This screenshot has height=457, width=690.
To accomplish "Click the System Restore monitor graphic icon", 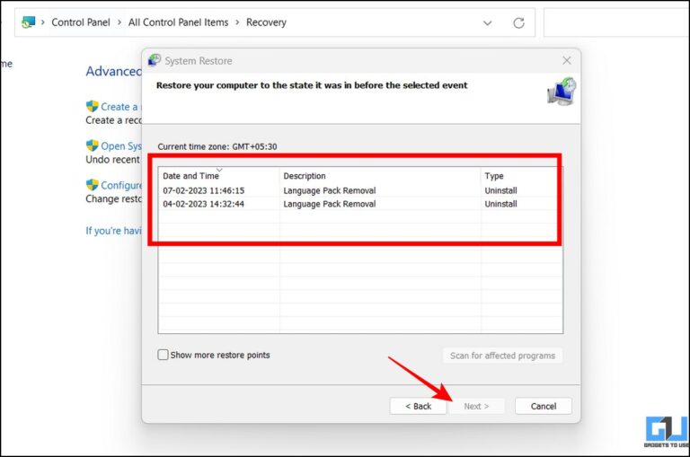I will point(562,92).
